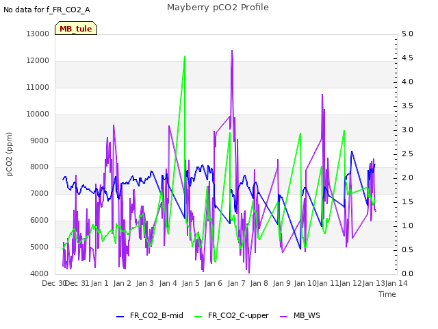Click the Jan 12 date label
The image size is (438, 329).
click(x=350, y=283)
